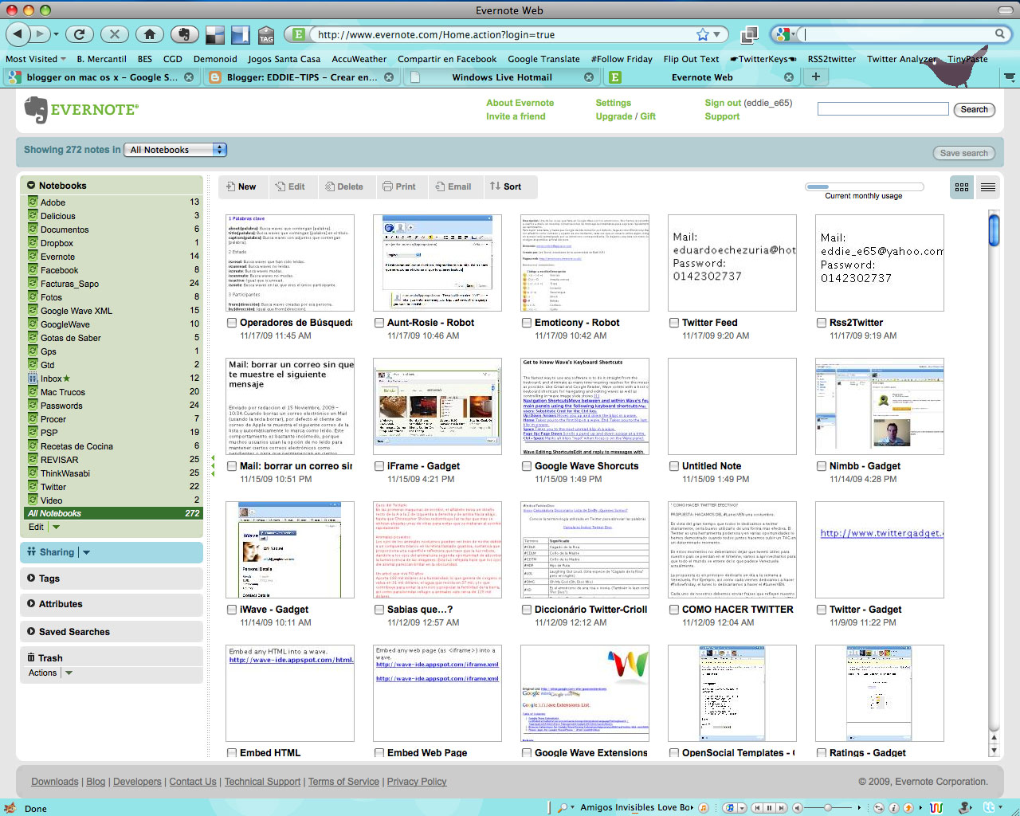Click the Evernote search input field
Viewport: 1020px width, 816px height.
pyautogui.click(x=883, y=109)
